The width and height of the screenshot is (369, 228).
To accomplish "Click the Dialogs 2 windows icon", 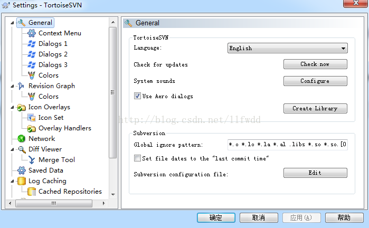I will pos(32,54).
